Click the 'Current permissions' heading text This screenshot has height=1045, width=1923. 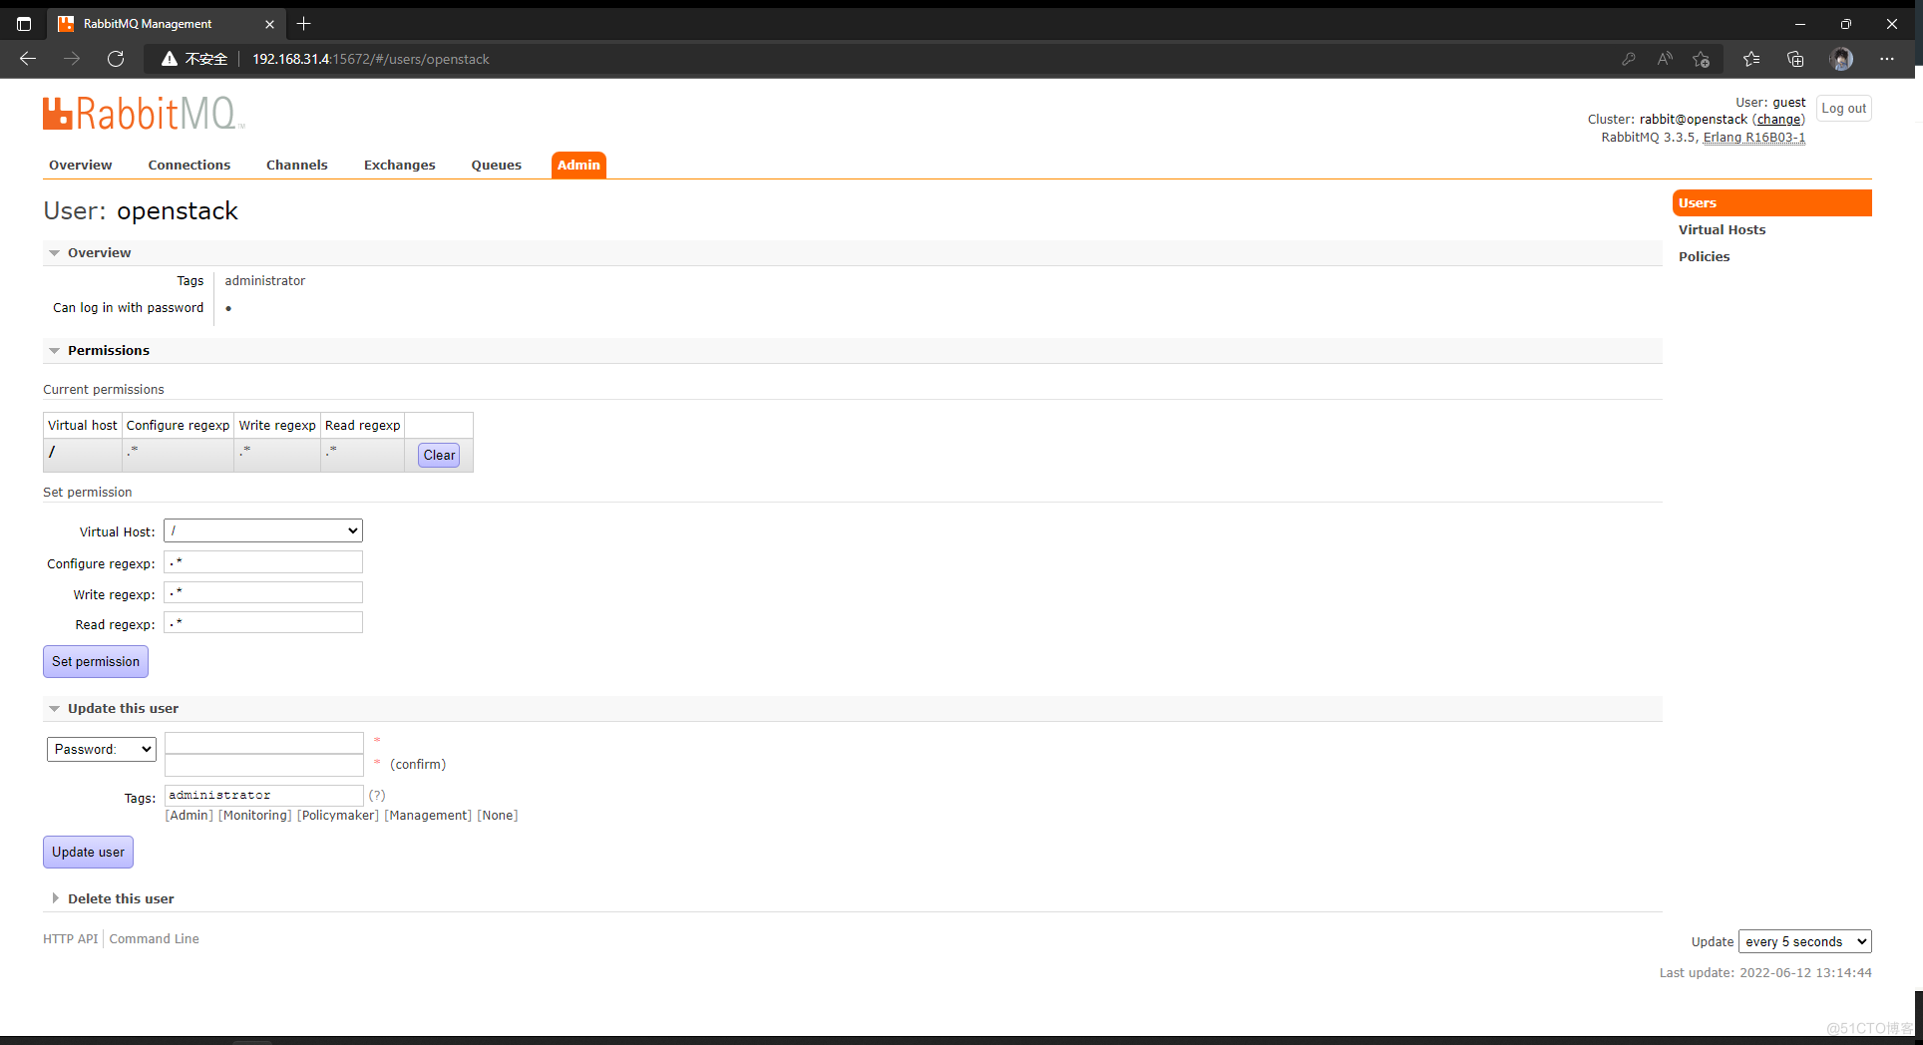[104, 389]
